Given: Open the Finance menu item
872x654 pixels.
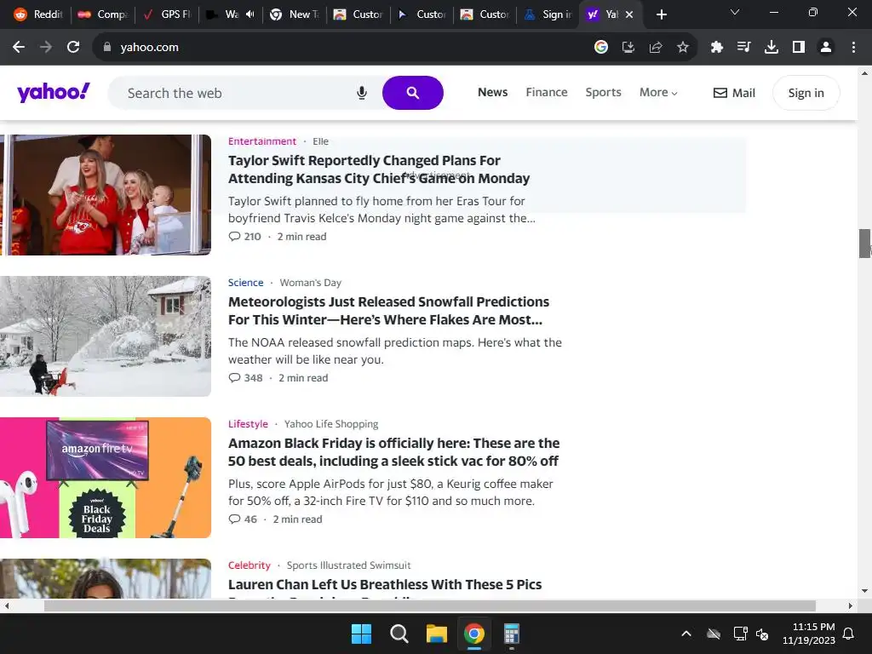Looking at the screenshot, I should pos(547,92).
